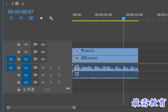Open Timeline Display Settings wrench
This screenshot has height=112, width=168.
coord(51,18)
